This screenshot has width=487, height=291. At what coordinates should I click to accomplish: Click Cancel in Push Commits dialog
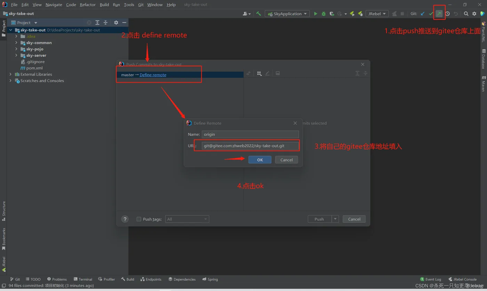click(354, 219)
